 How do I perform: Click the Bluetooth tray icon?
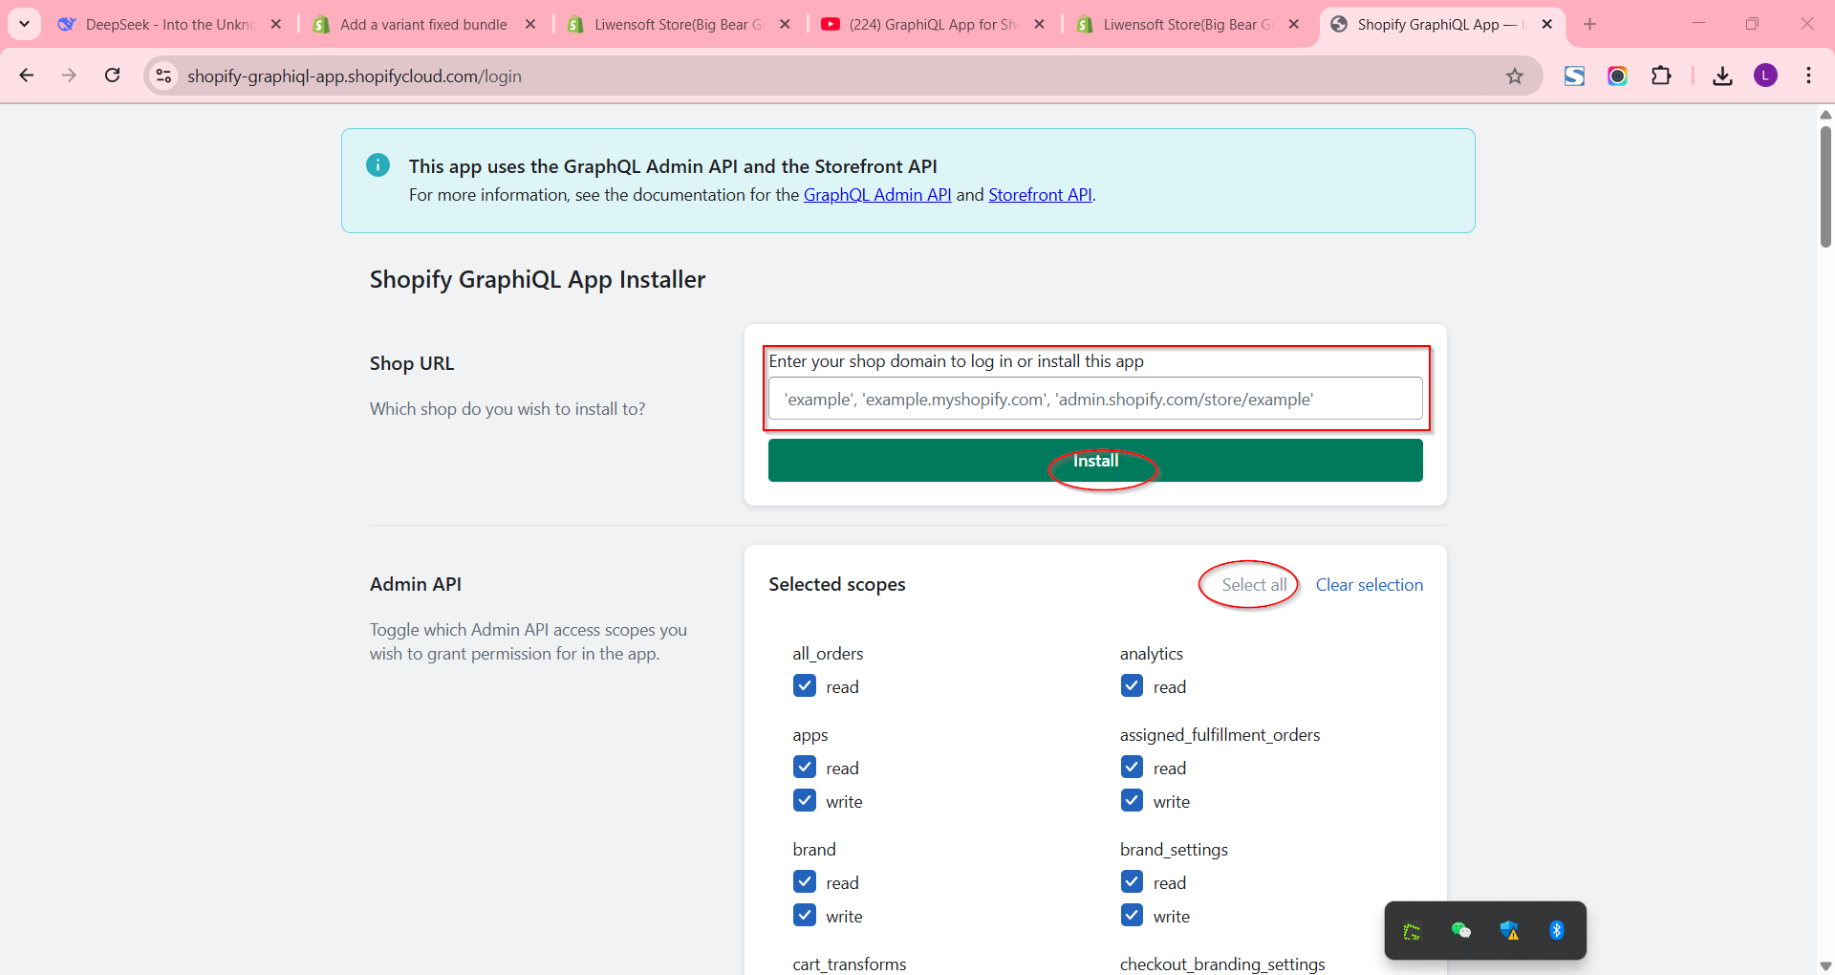1556,930
